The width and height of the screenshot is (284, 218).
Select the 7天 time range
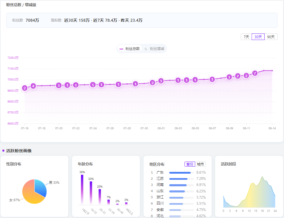246,37
